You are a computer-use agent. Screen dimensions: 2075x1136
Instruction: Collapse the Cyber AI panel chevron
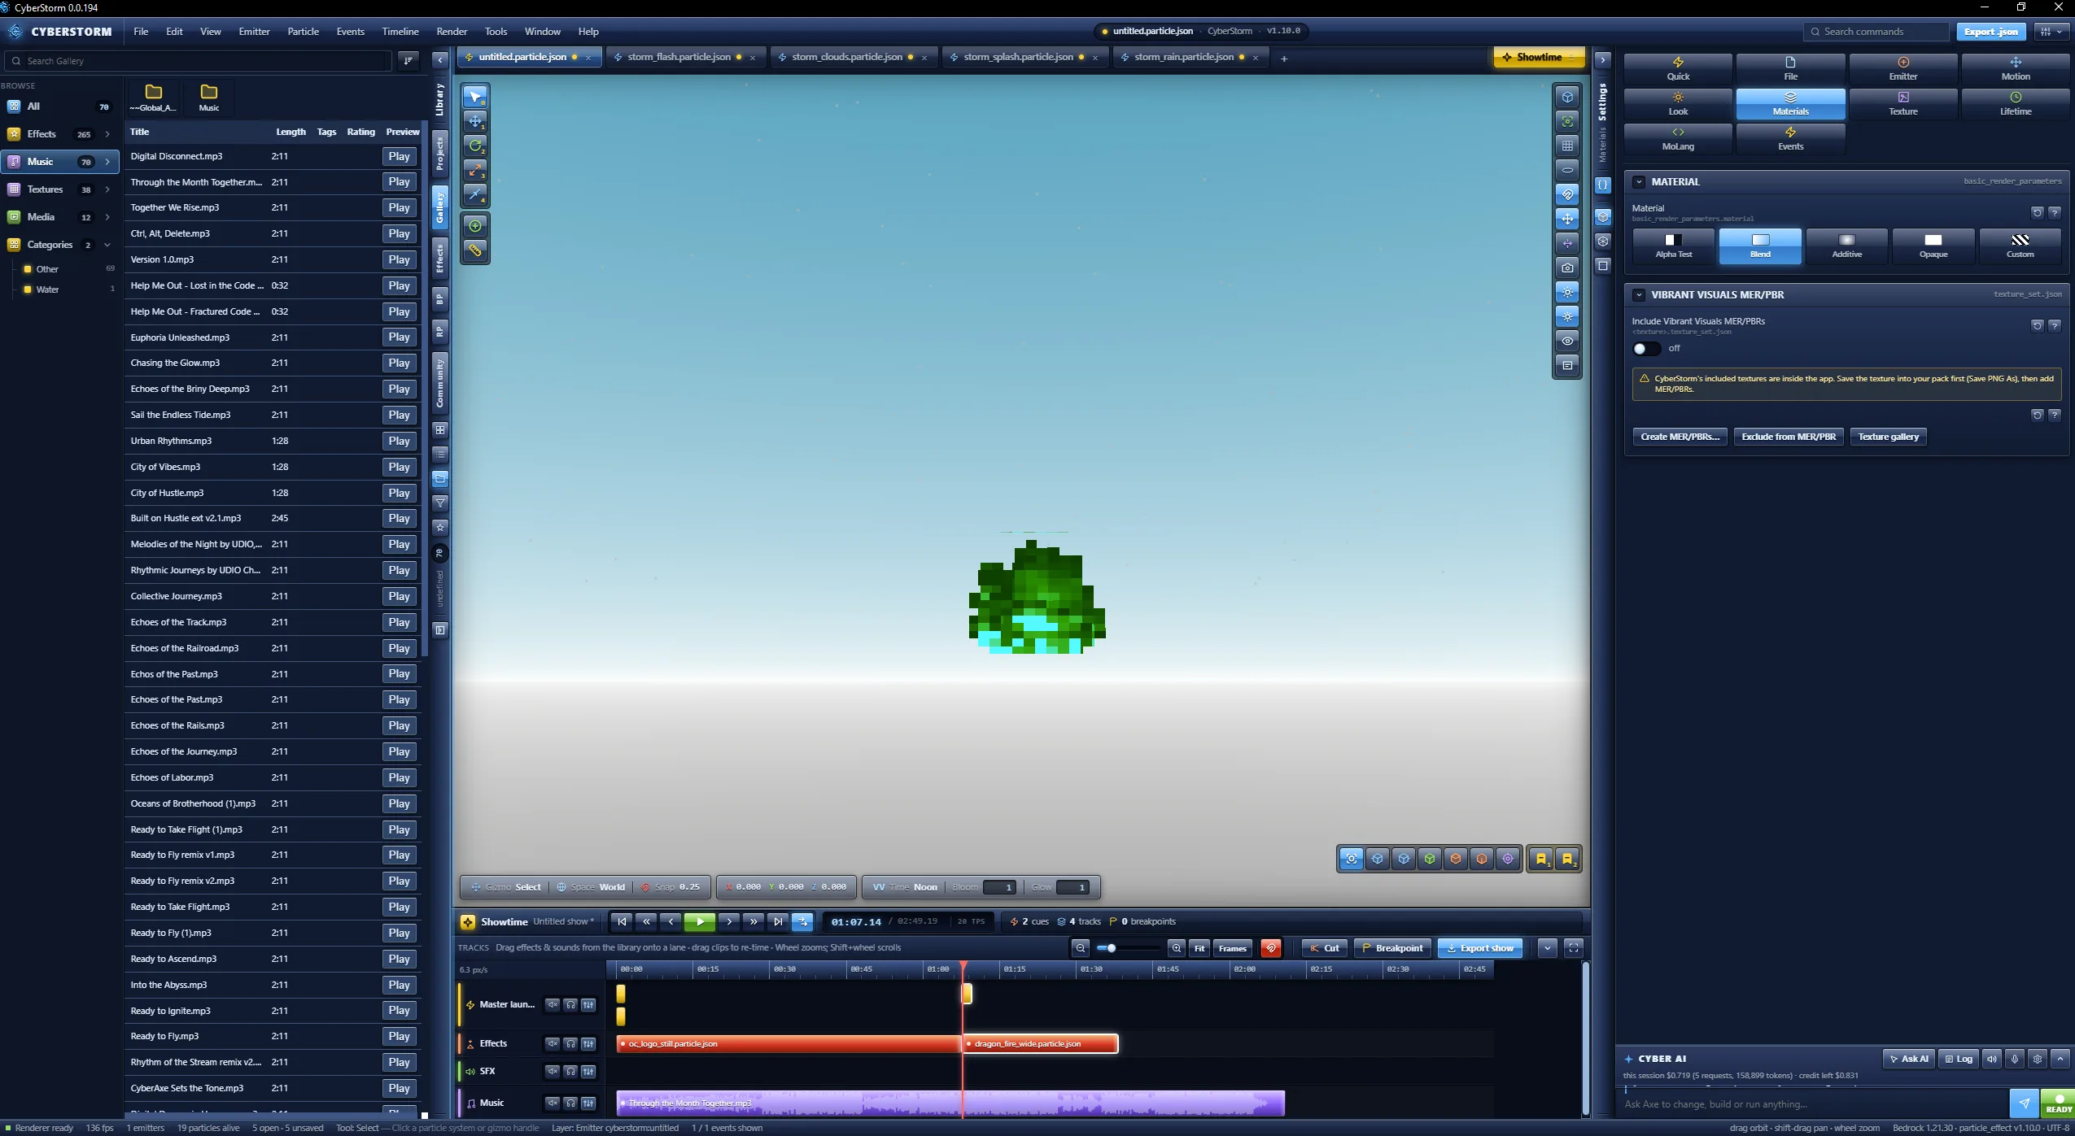pyautogui.click(x=2060, y=1059)
